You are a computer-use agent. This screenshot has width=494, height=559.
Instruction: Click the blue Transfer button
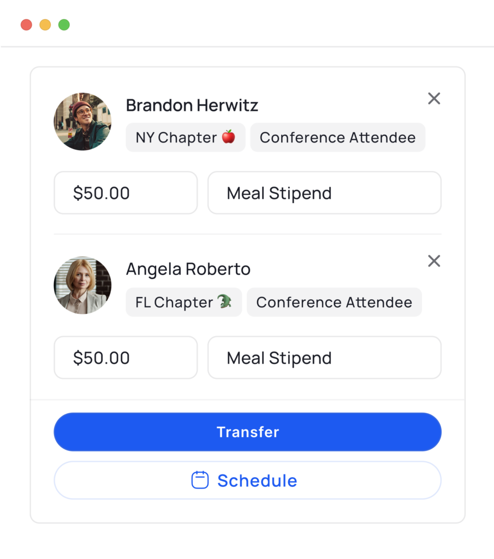(x=248, y=432)
